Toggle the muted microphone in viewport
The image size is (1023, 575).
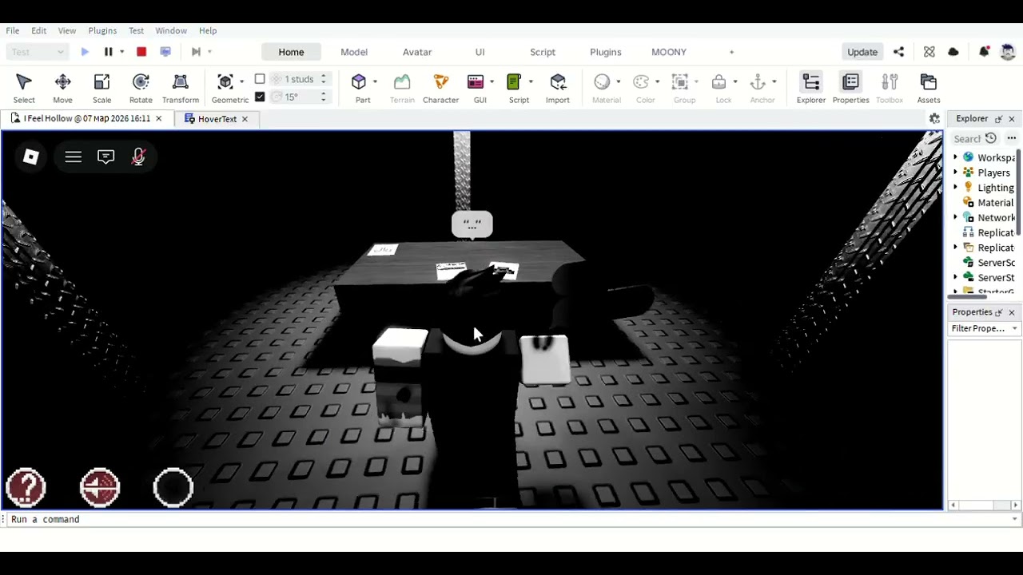[x=138, y=157]
